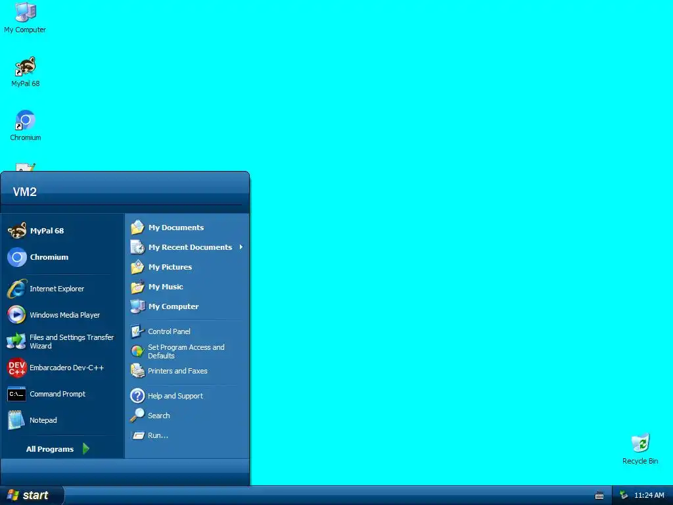This screenshot has height=505, width=673.
Task: Click the My Documents folder icon
Action: click(x=137, y=227)
